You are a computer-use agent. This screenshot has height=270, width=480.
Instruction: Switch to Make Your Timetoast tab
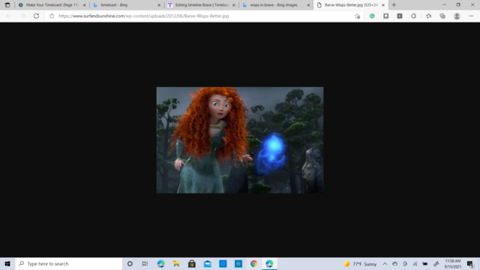(x=52, y=5)
